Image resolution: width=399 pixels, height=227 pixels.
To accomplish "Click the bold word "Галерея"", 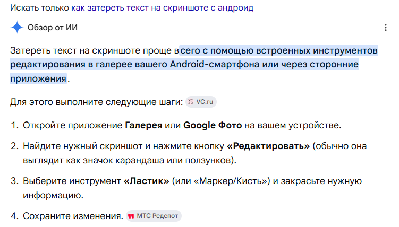I will tap(143, 125).
